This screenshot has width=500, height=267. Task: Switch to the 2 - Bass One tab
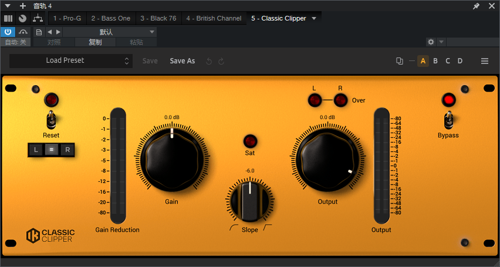click(111, 19)
